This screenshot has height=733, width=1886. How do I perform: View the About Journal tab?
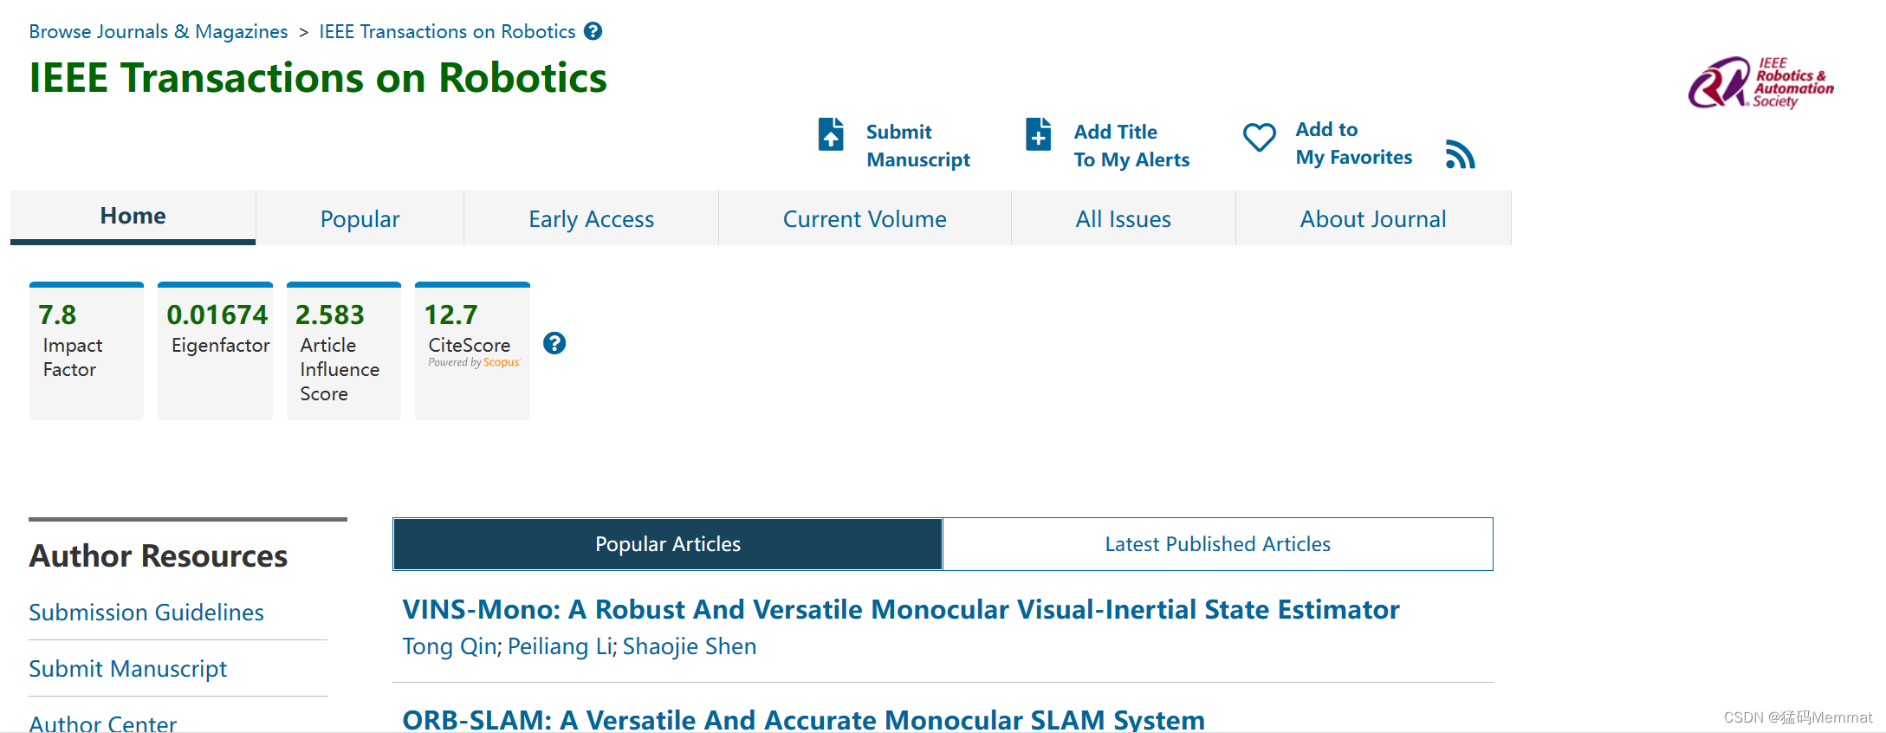[1373, 218]
